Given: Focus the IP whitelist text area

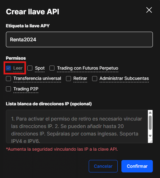Looking at the screenshot, I should [x=77, y=126].
